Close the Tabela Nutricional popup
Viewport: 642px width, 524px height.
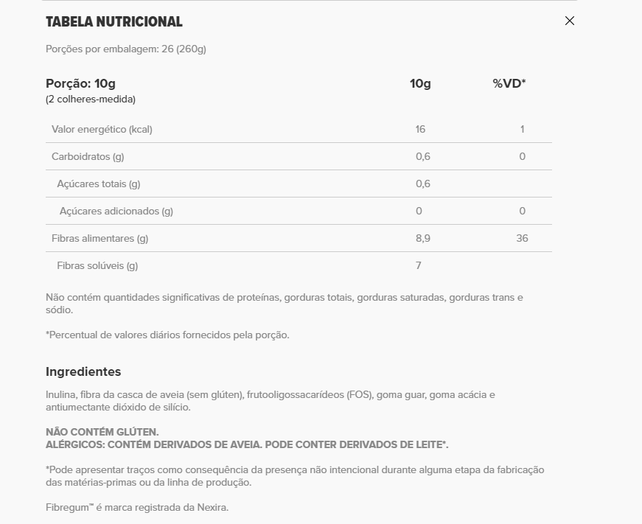[570, 21]
